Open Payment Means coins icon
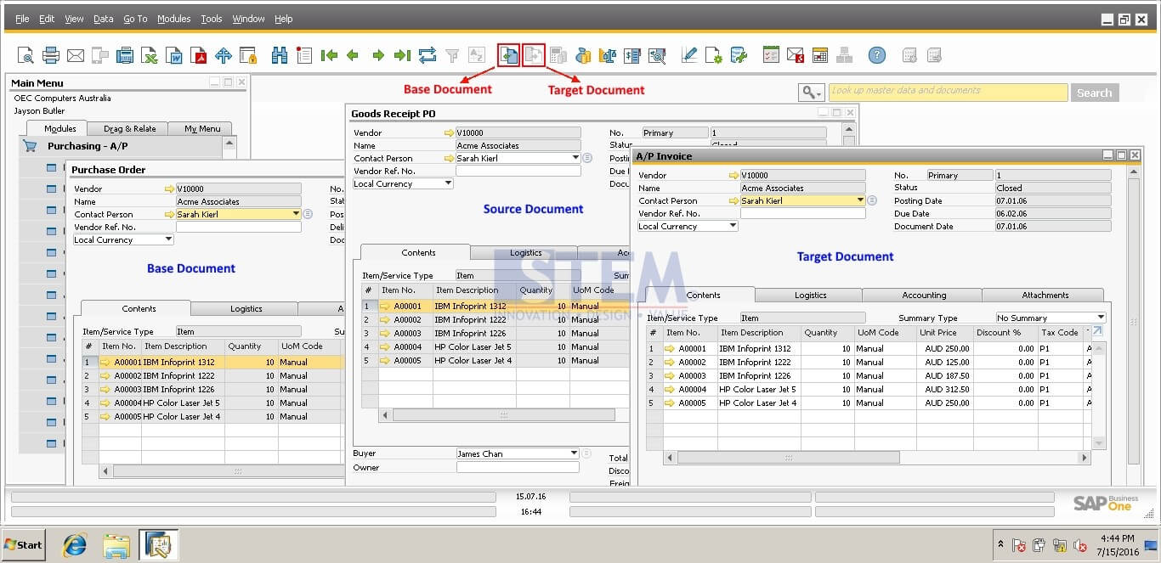 pos(583,55)
